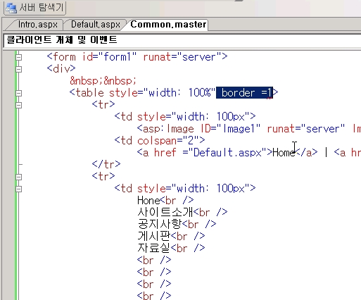
Task: Click the 사이트소개 text in code
Action: point(165,213)
